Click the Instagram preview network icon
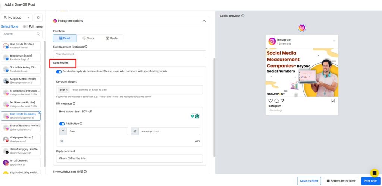 click(302, 28)
